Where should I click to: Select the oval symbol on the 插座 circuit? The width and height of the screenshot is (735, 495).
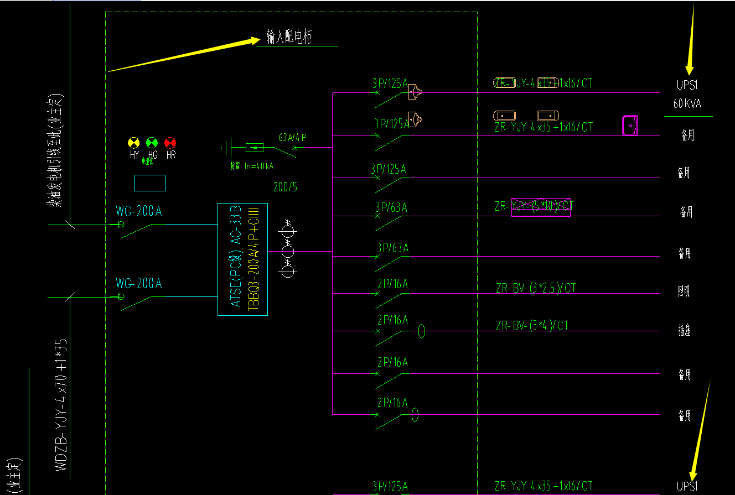pos(422,331)
